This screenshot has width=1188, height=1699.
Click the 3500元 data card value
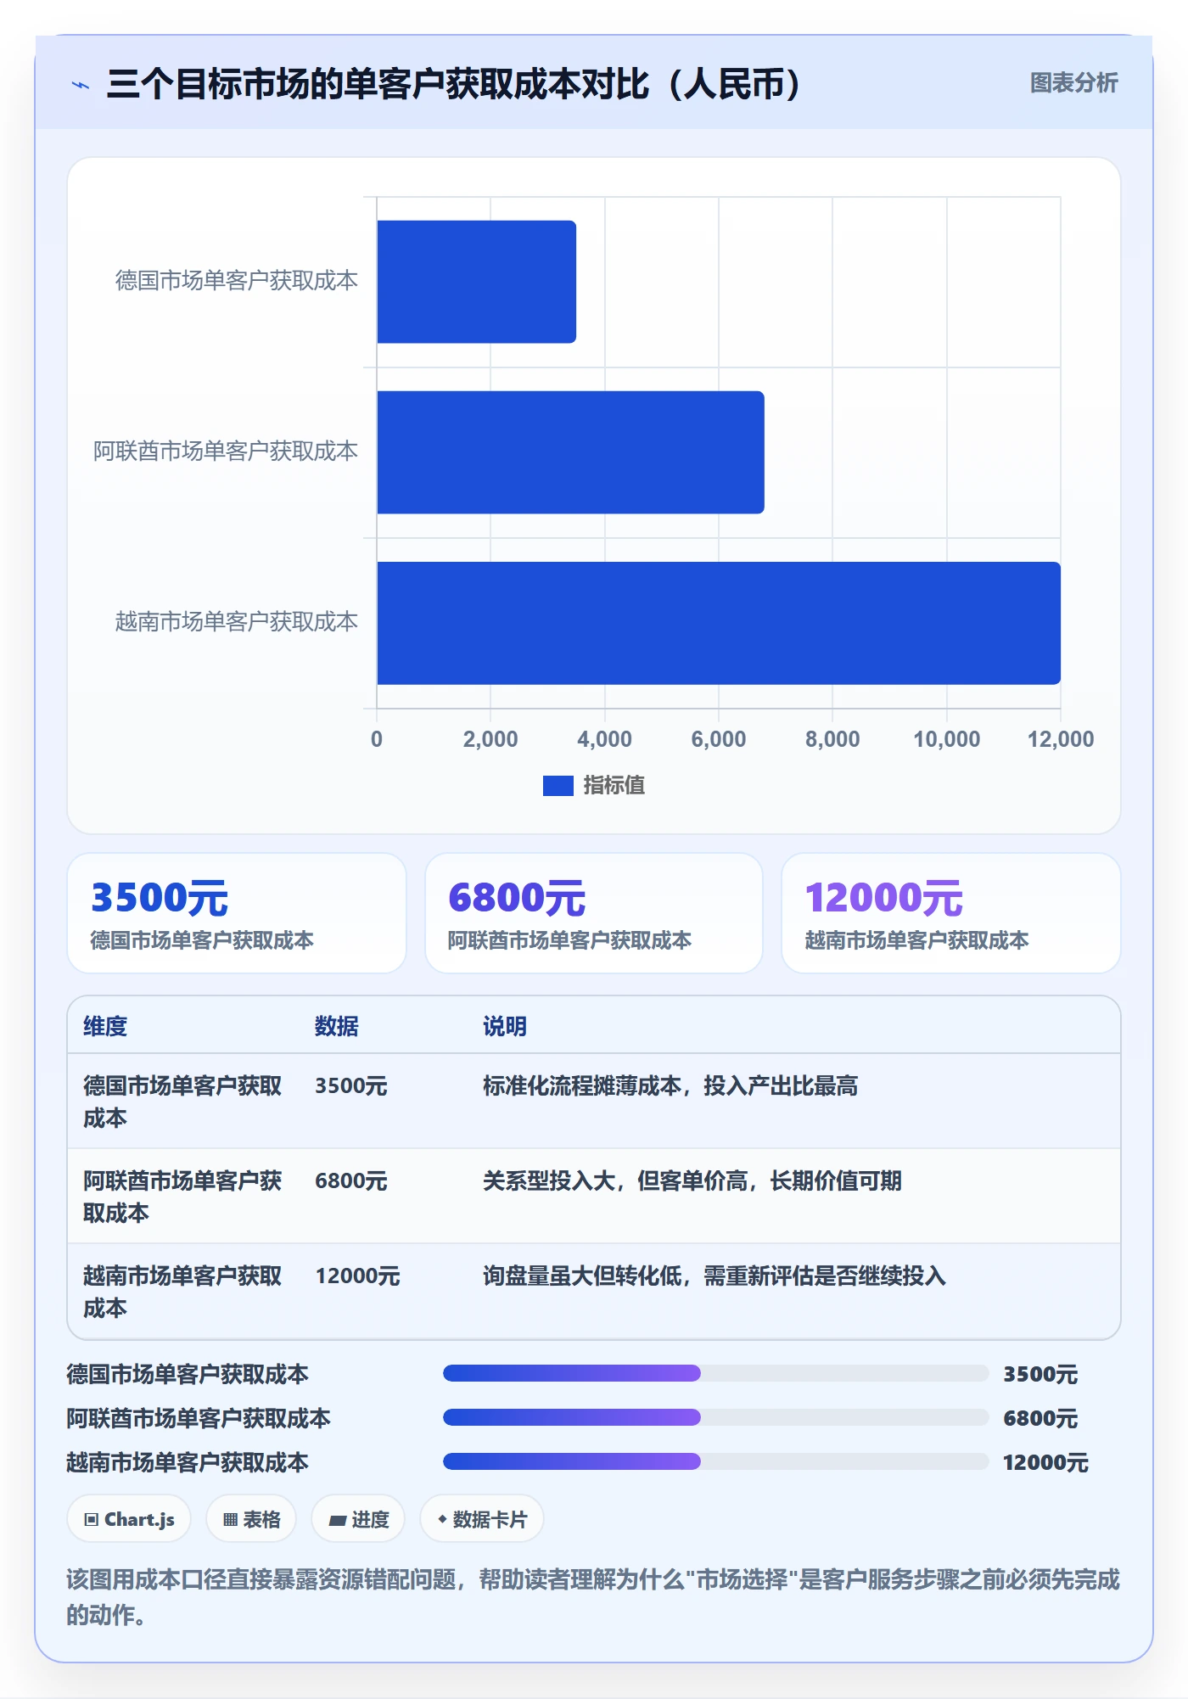point(160,898)
